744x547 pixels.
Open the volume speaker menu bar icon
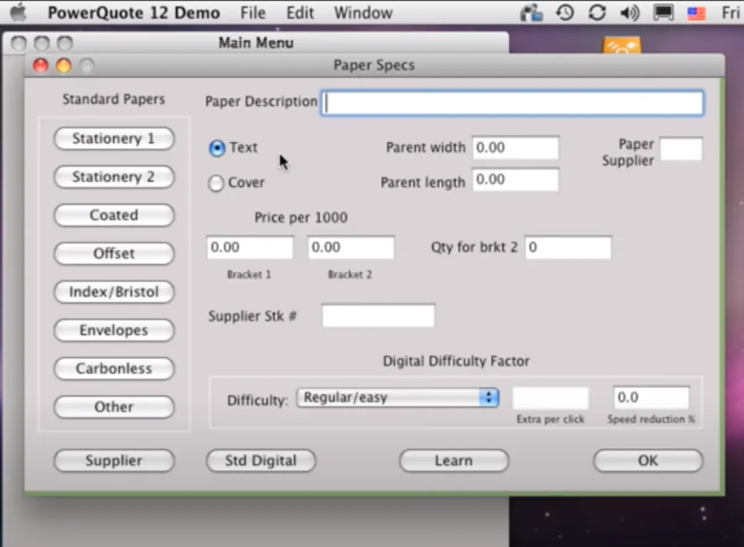pos(630,12)
